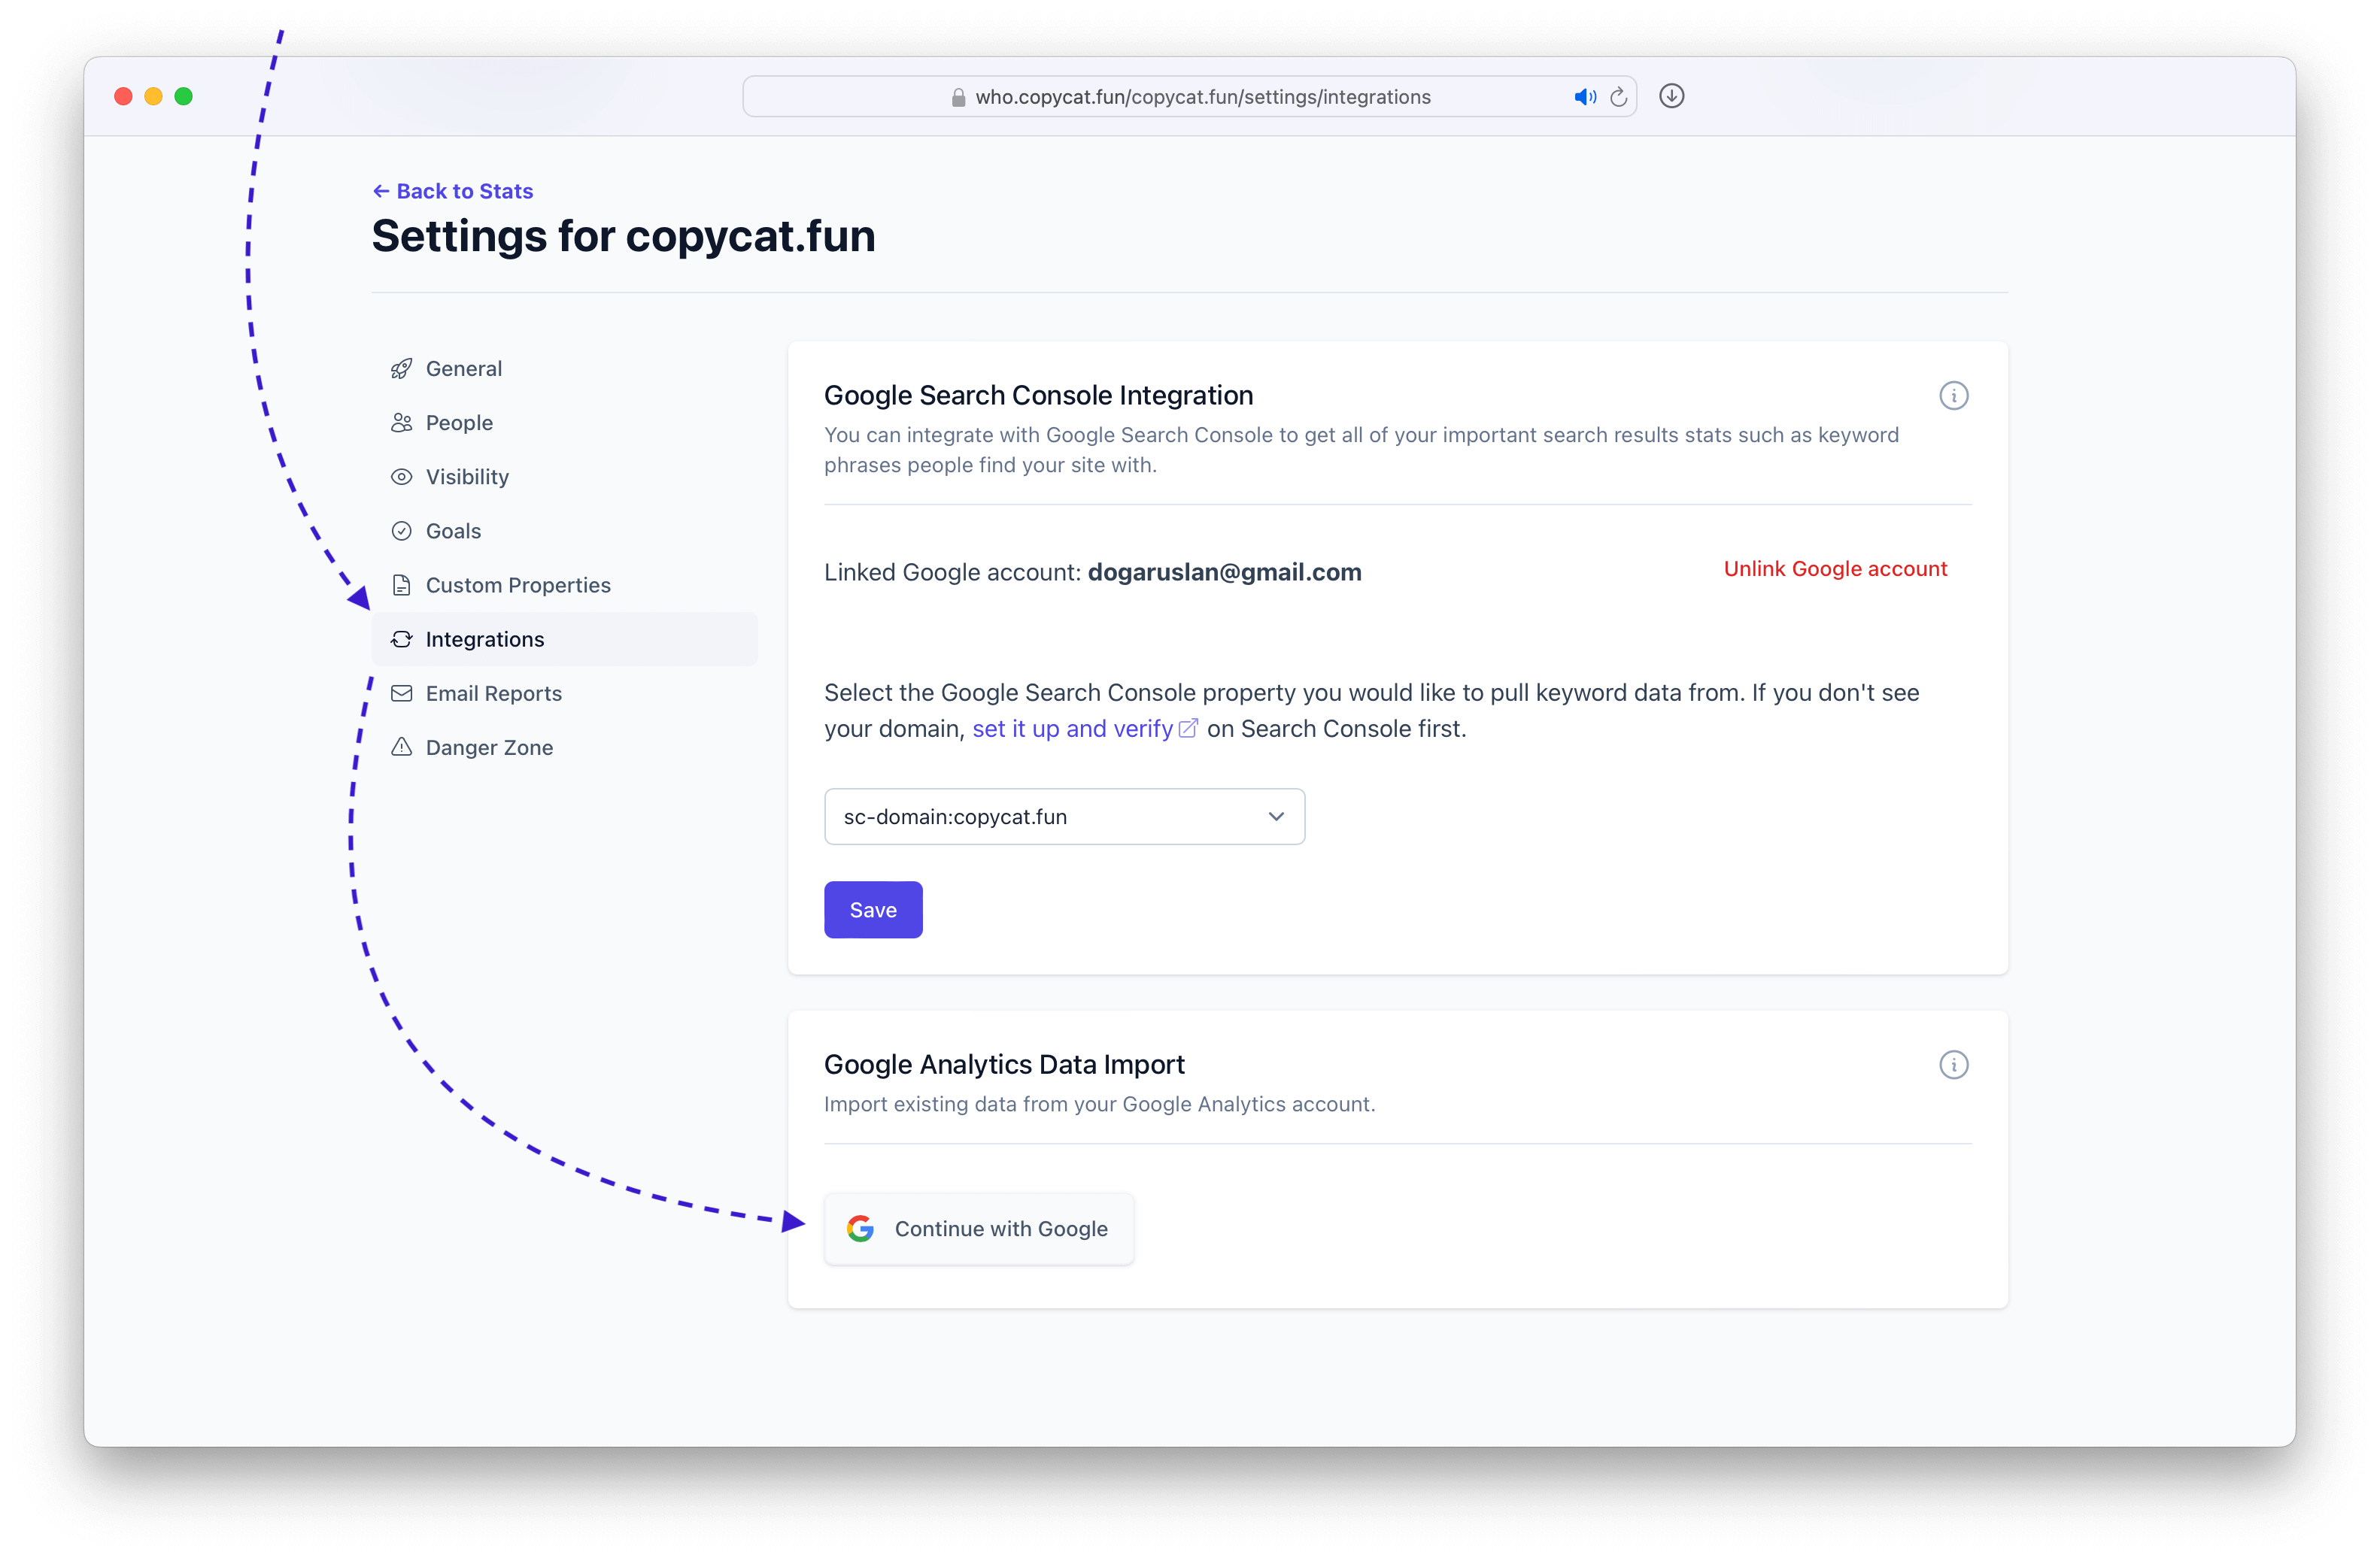The image size is (2380, 1558).
Task: Open info for Google Analytics Data Import
Action: click(1953, 1064)
